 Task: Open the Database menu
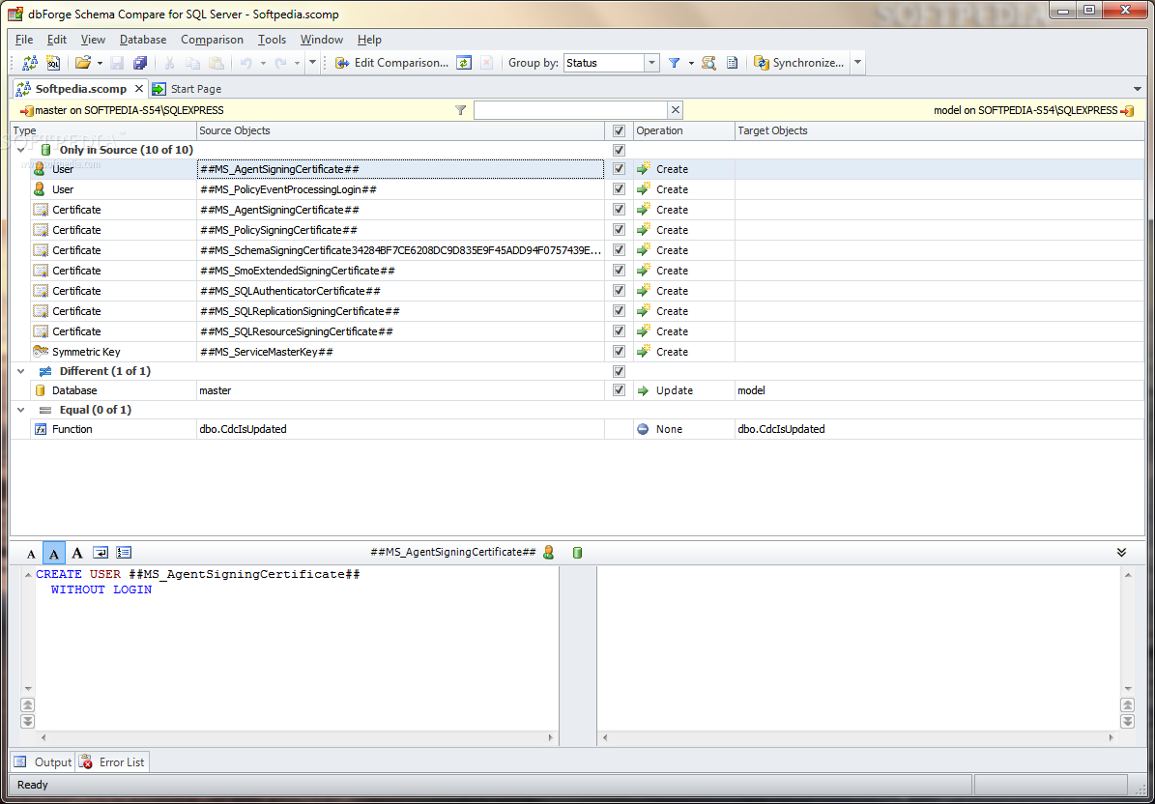coord(143,40)
